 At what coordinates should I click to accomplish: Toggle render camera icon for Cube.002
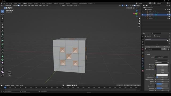coord(169,15)
